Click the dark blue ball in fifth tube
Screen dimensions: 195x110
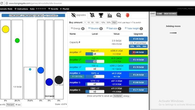[49, 82]
